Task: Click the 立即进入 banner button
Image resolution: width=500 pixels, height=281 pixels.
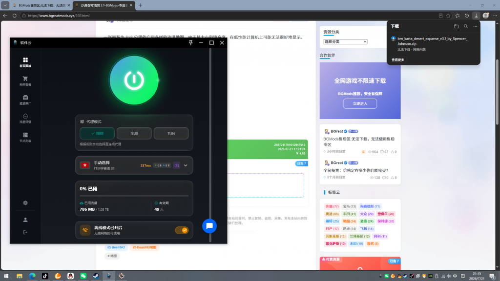Action: click(x=360, y=103)
